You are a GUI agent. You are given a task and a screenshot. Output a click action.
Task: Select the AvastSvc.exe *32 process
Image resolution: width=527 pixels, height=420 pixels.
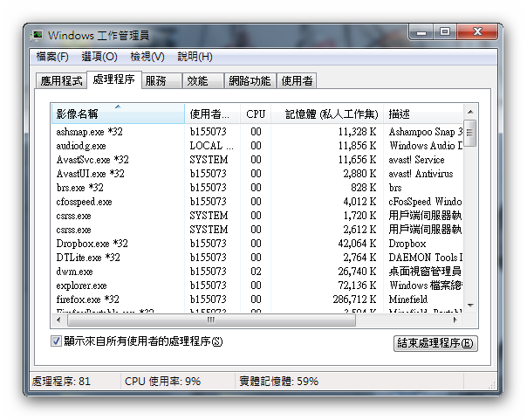(x=257, y=160)
